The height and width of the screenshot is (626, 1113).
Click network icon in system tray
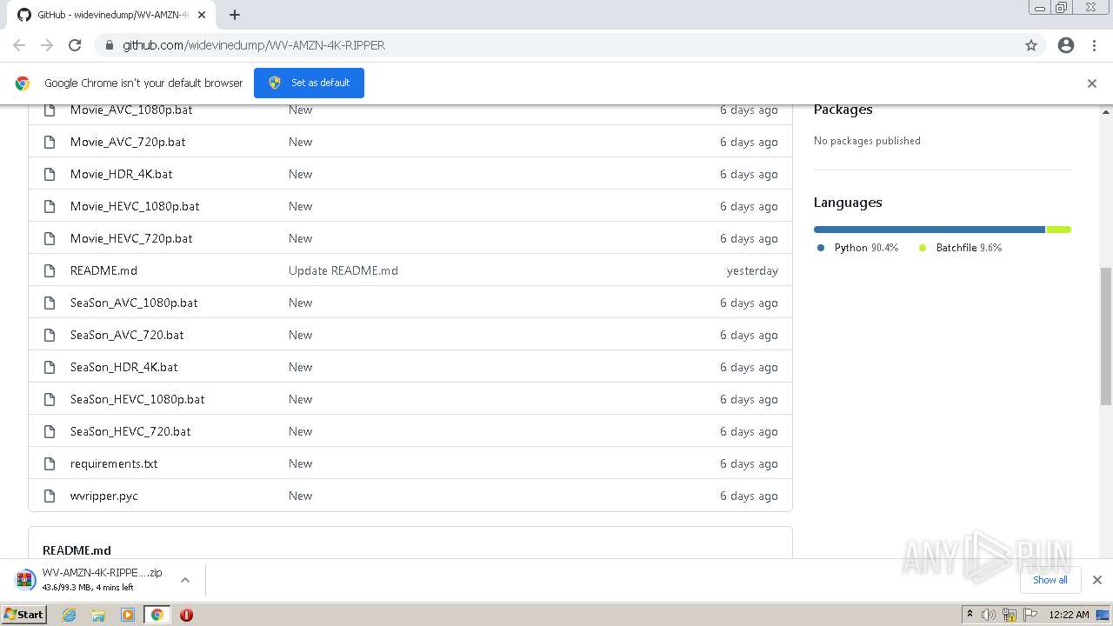point(1010,615)
